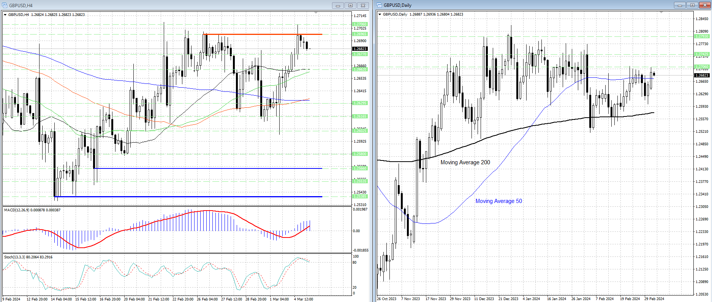Click the green 1.27060 level tag on H4 chart
The image size is (712, 302).
[360, 24]
